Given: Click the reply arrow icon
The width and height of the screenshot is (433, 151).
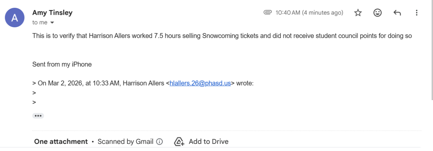Looking at the screenshot, I should (x=397, y=13).
